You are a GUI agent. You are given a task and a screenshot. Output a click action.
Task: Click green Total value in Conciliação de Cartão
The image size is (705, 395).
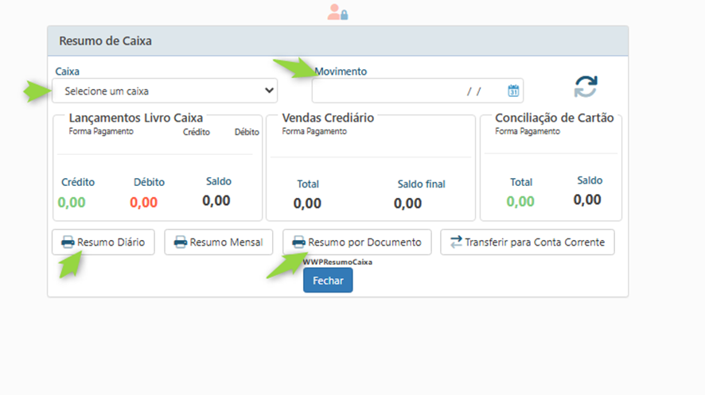tap(520, 202)
